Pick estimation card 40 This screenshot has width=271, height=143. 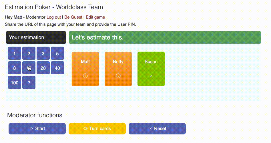pyautogui.click(x=57, y=68)
